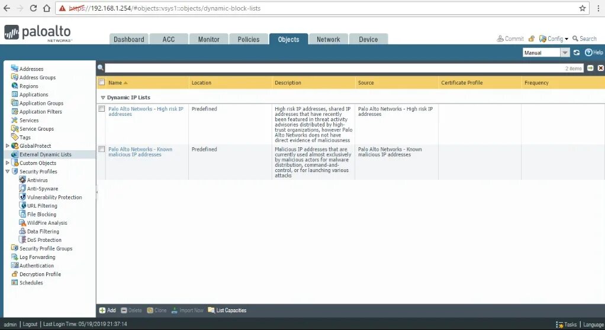This screenshot has height=330, width=605.
Task: Bookmark page with the star icon
Action: [583, 8]
